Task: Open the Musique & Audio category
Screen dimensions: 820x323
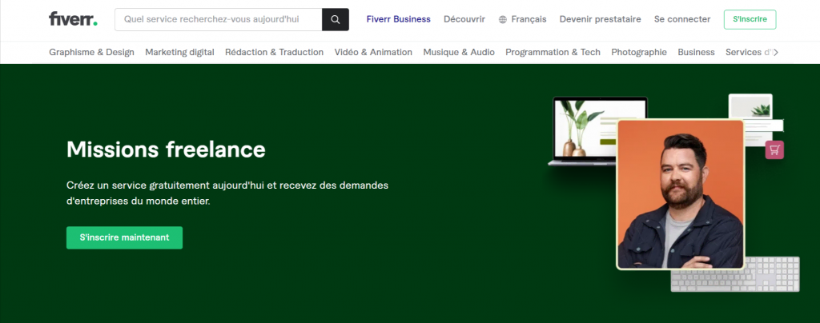Action: (459, 52)
